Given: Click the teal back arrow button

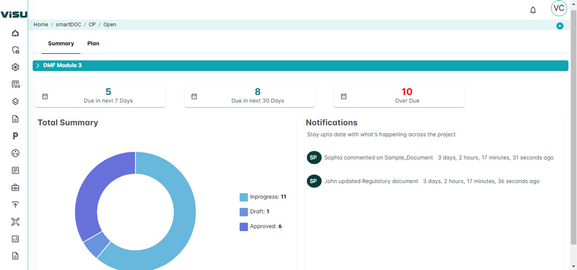Looking at the screenshot, I should pos(560,26).
